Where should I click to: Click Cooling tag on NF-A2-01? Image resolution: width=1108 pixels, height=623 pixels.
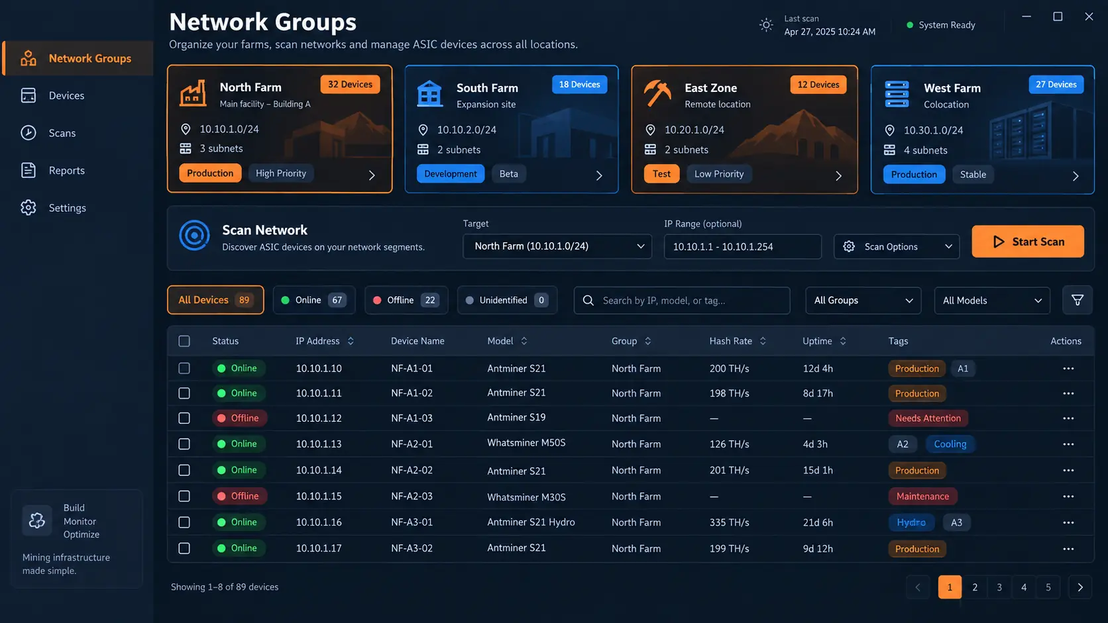[950, 444]
